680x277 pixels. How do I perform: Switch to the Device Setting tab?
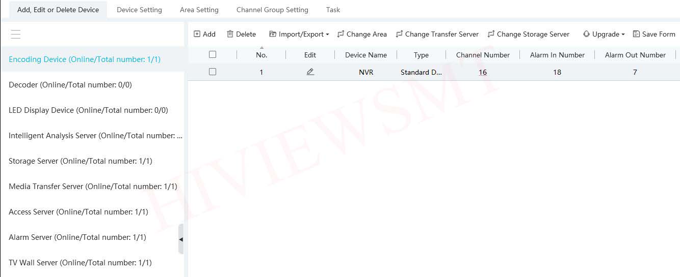point(139,10)
